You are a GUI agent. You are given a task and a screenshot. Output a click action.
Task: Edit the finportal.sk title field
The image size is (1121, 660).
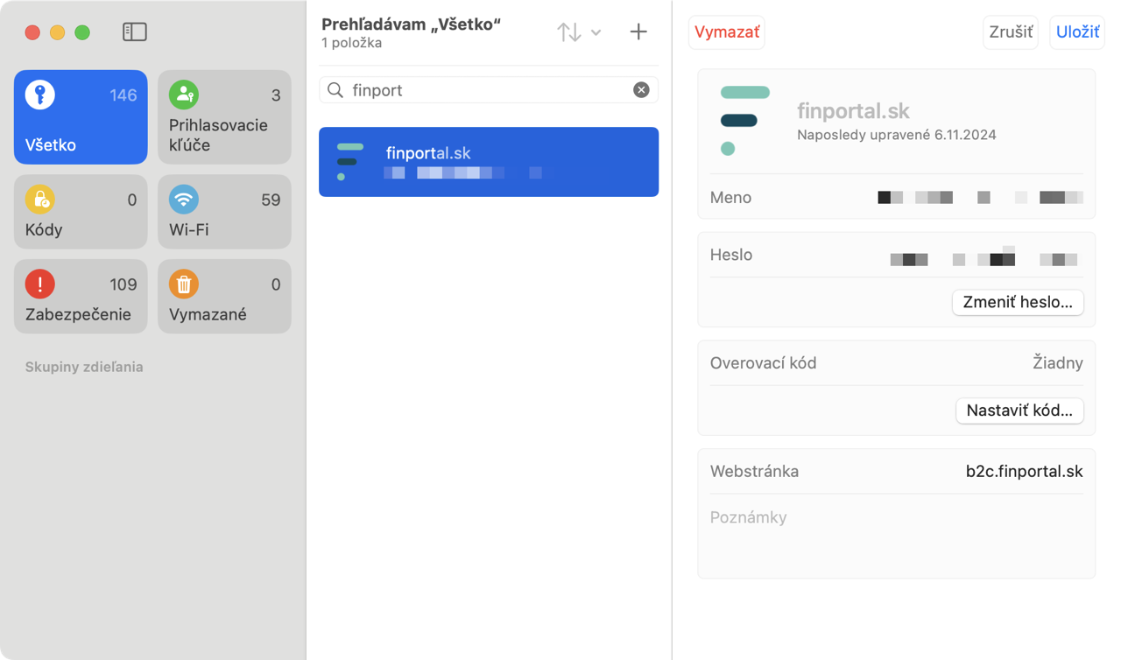pos(853,111)
